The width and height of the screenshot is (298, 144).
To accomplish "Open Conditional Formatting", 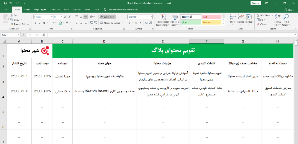I will click(x=162, y=20).
